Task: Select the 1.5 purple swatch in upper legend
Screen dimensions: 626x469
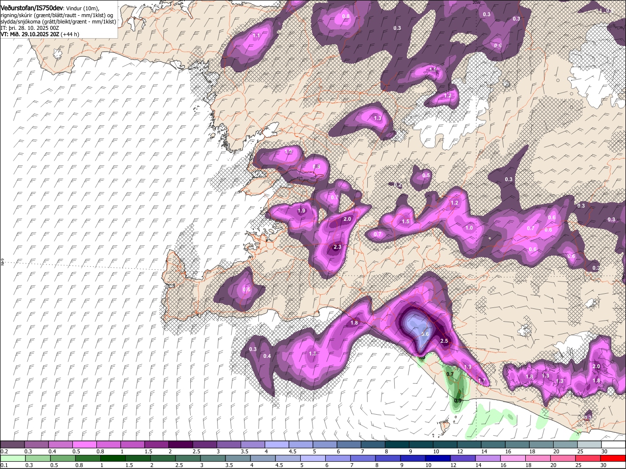Action: tap(157, 444)
